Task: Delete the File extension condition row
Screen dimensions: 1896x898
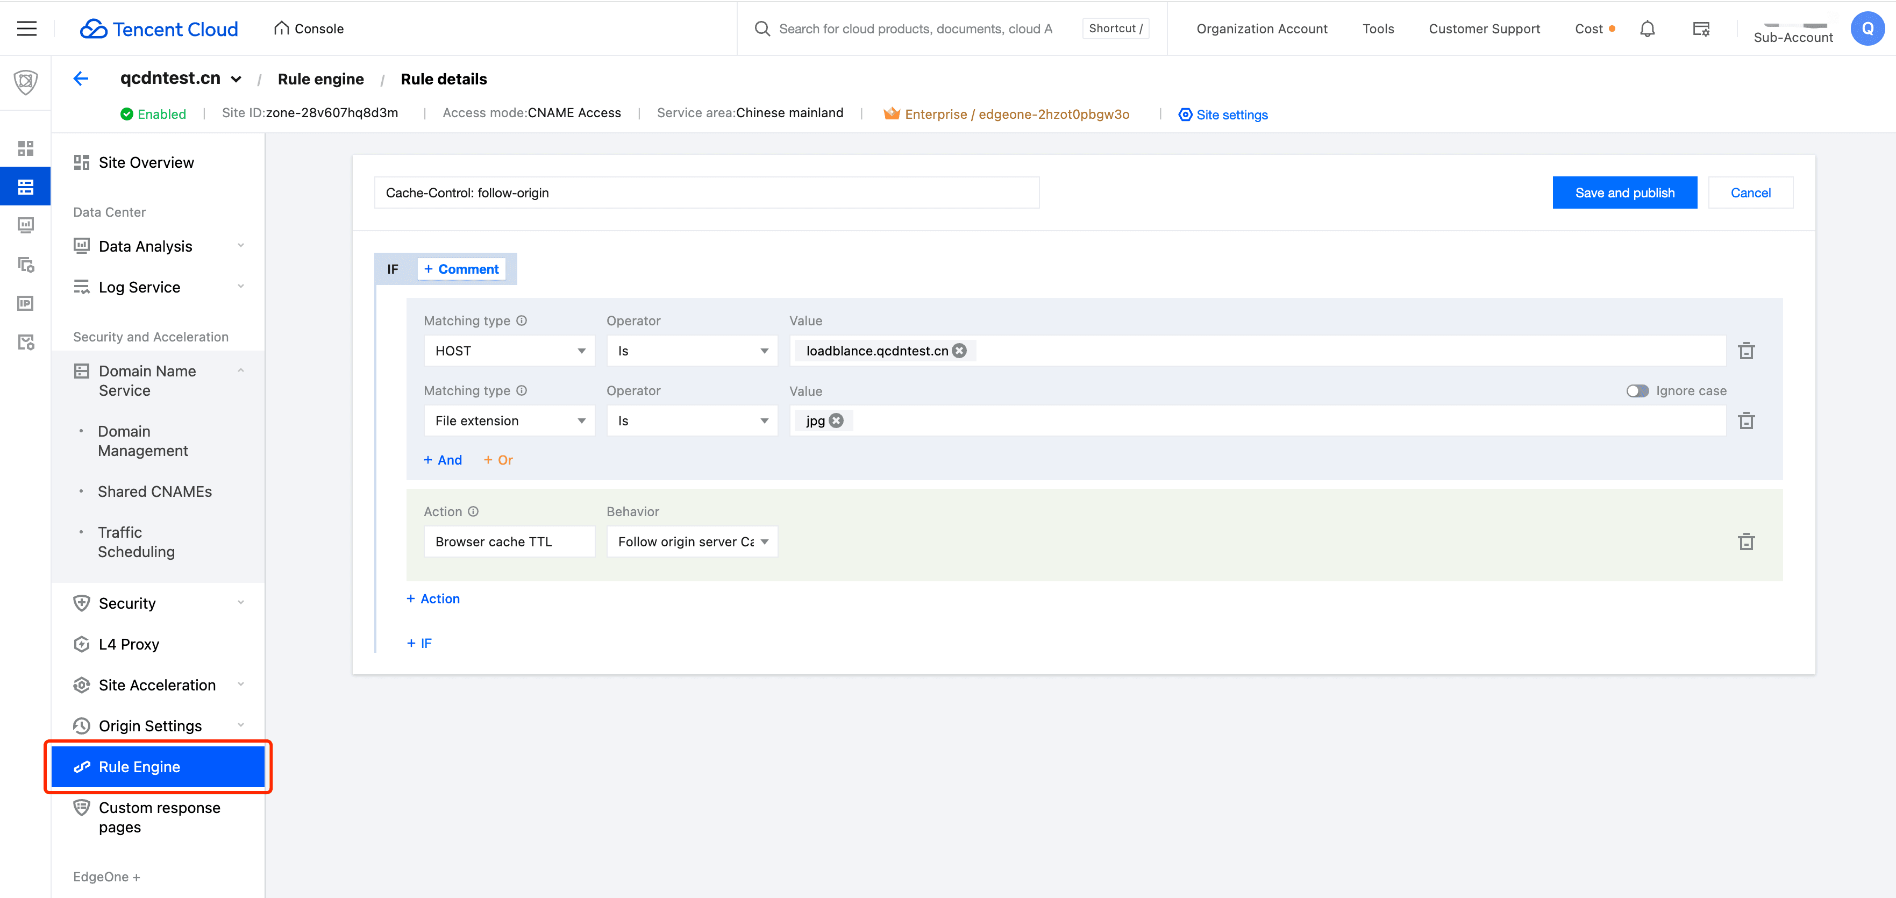Action: (x=1746, y=421)
